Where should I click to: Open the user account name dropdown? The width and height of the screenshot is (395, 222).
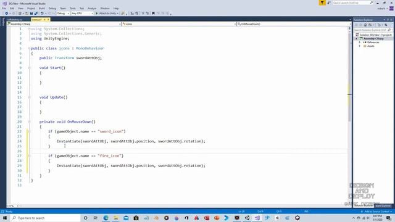click(x=382, y=9)
